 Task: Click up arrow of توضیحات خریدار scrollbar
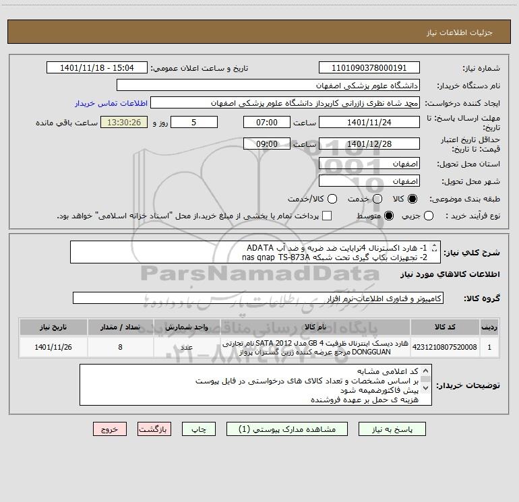coord(426,371)
